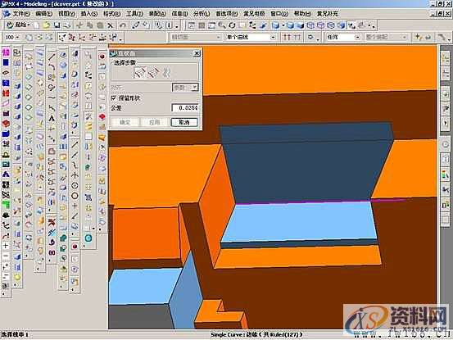Click the 应用 Apply button

tap(154, 122)
